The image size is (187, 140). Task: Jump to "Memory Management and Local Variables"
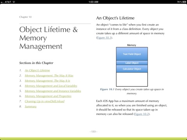51,86
